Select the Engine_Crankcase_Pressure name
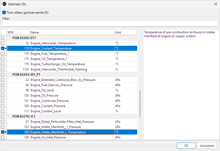Viewport: 220px width, 151px height. click(x=50, y=101)
